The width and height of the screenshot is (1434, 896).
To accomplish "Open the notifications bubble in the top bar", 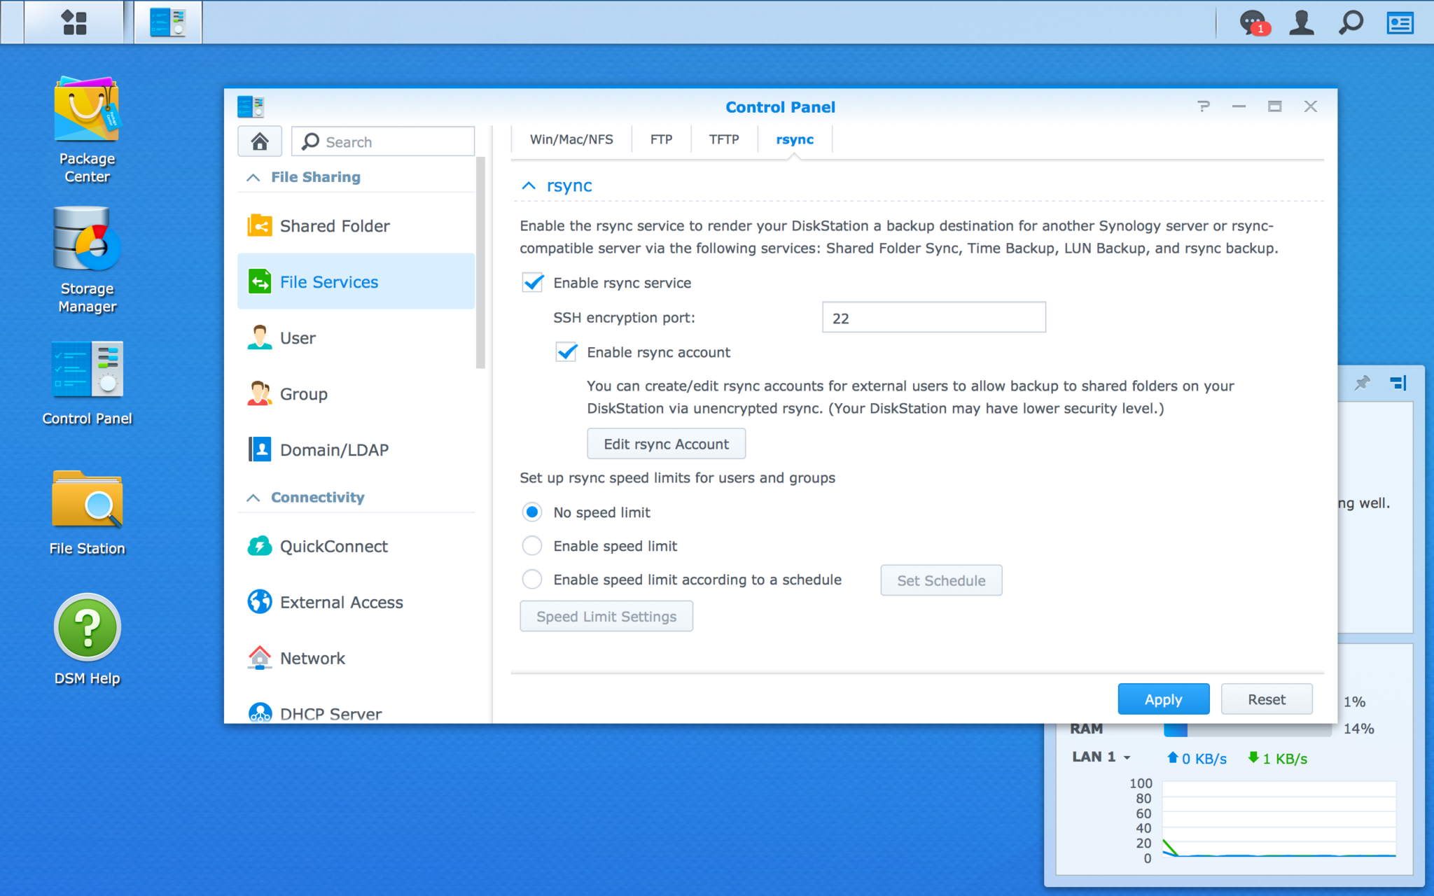I will [1253, 22].
